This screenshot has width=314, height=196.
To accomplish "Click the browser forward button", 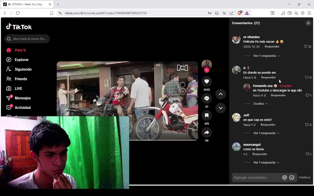I will 11,13.
